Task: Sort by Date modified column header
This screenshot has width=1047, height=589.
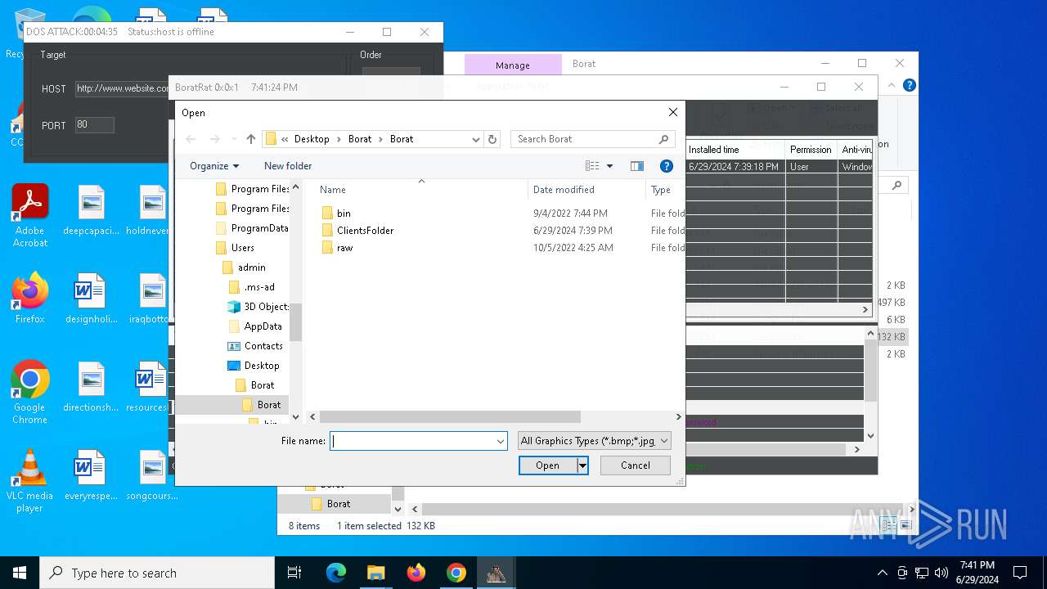Action: click(564, 190)
